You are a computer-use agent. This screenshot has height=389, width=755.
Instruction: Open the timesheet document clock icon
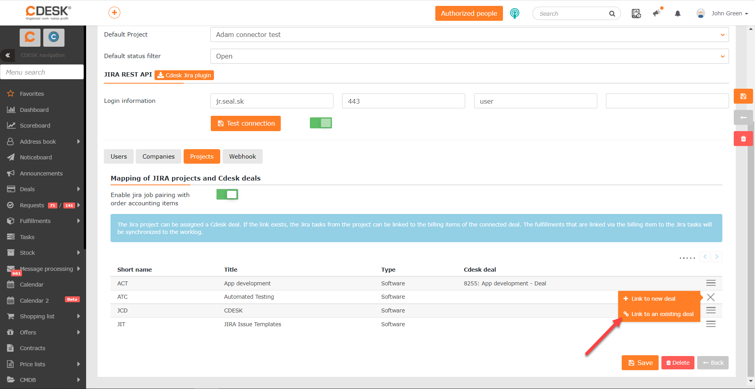coord(636,14)
